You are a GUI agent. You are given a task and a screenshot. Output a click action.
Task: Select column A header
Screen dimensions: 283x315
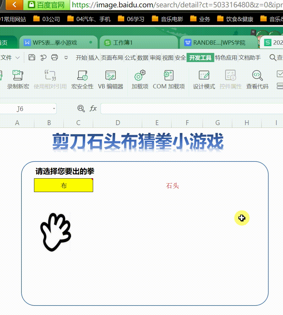coord(17,123)
